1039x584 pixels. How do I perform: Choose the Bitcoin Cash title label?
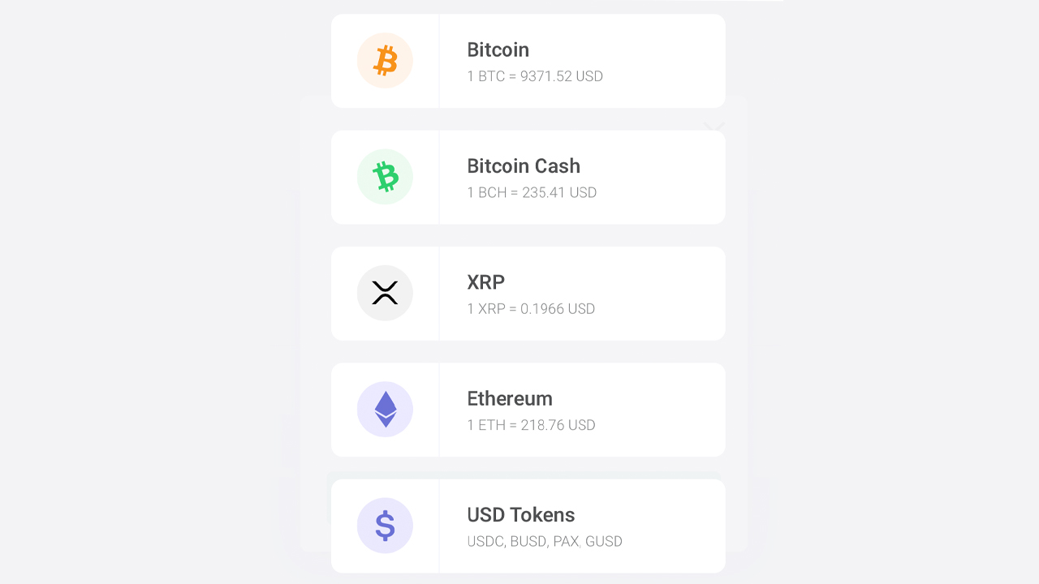click(524, 166)
